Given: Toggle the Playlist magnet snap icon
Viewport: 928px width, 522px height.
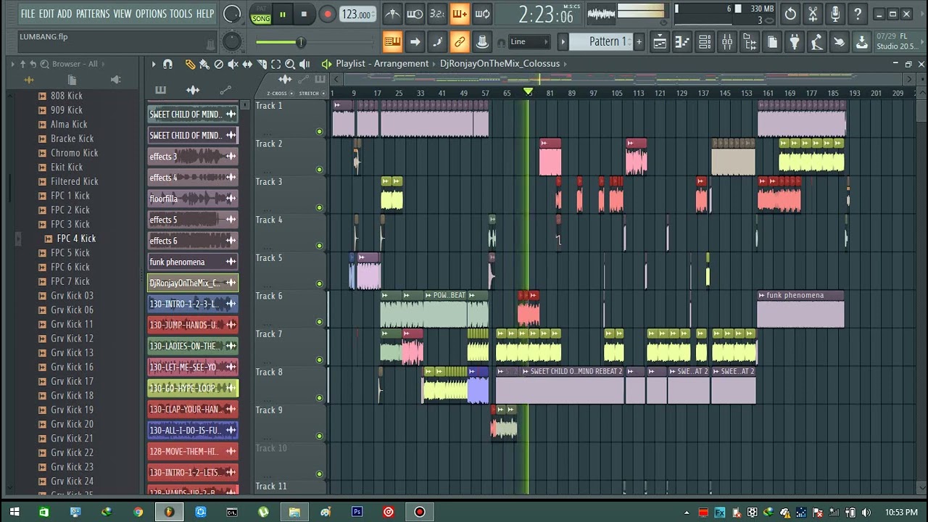Looking at the screenshot, I should 167,64.
